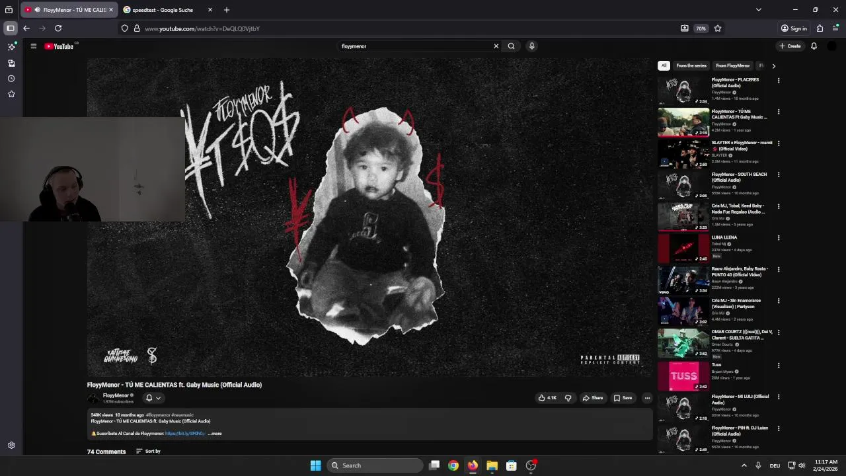846x476 pixels.
Task: Open SLAYTER mamii video thumbnail
Action: tap(683, 154)
